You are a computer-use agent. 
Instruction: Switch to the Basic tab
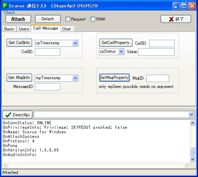[x=9, y=29]
